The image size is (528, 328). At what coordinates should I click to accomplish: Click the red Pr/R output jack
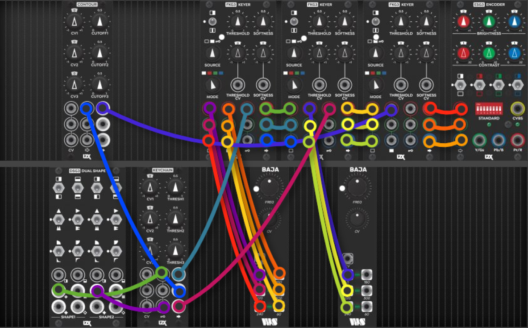click(x=518, y=140)
